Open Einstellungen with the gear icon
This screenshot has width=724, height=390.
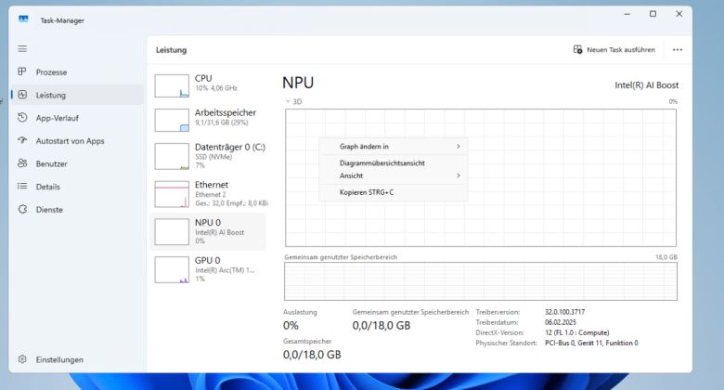pyautogui.click(x=22, y=359)
